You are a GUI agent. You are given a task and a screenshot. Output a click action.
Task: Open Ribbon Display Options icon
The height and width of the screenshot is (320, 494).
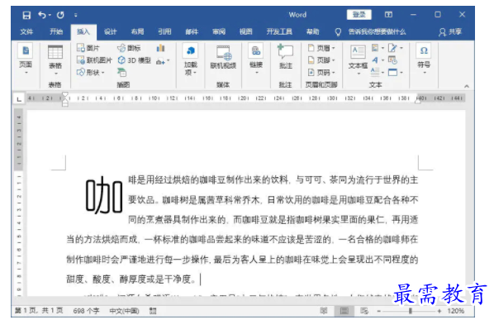pos(388,15)
